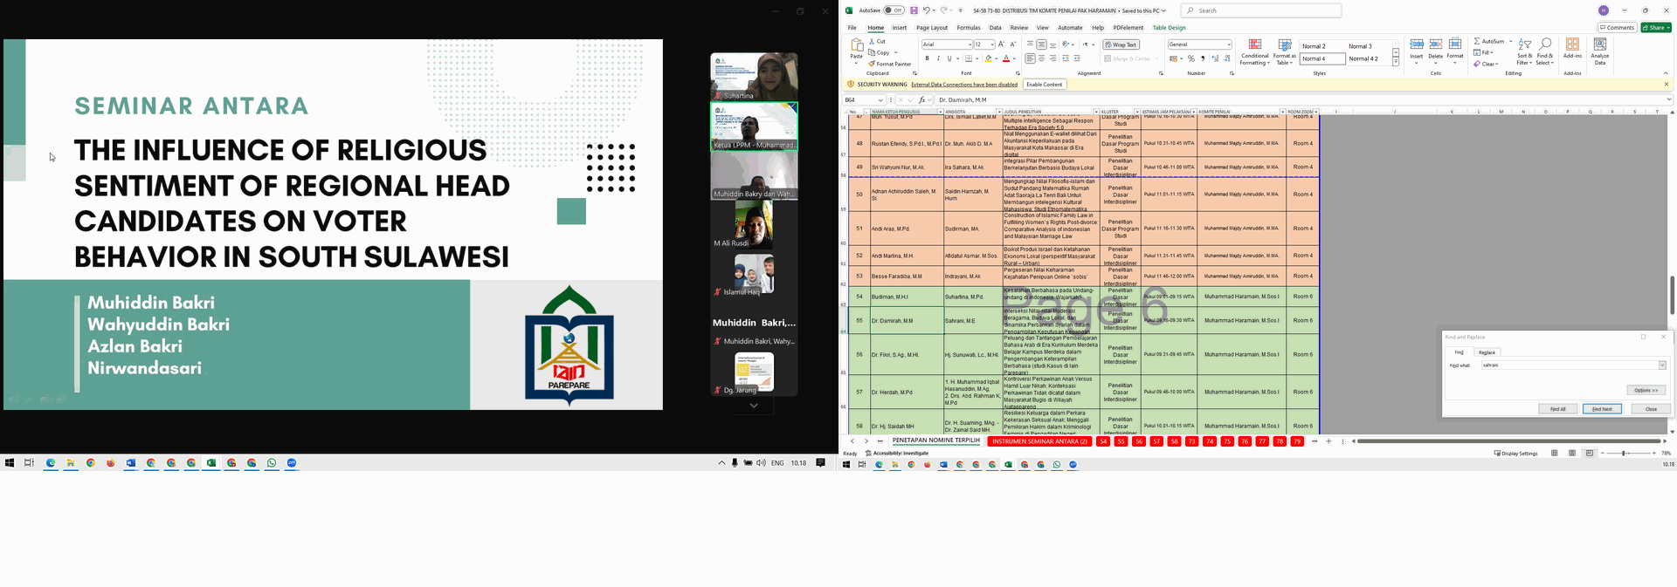Click the Percent Style icon

(x=1191, y=58)
